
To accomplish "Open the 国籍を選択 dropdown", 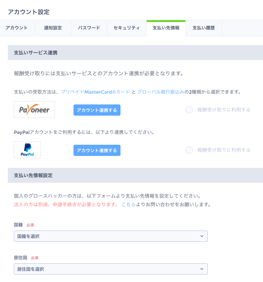I will click(x=111, y=236).
